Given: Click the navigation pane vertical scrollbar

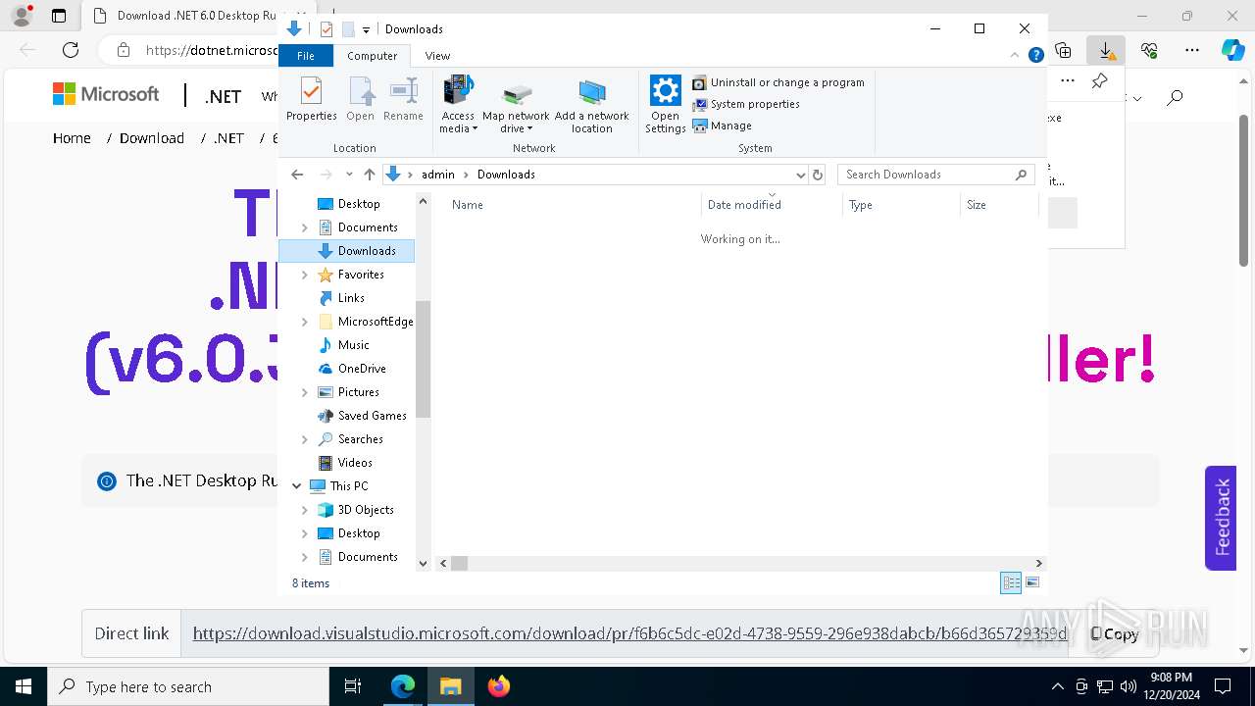Looking at the screenshot, I should (424, 360).
